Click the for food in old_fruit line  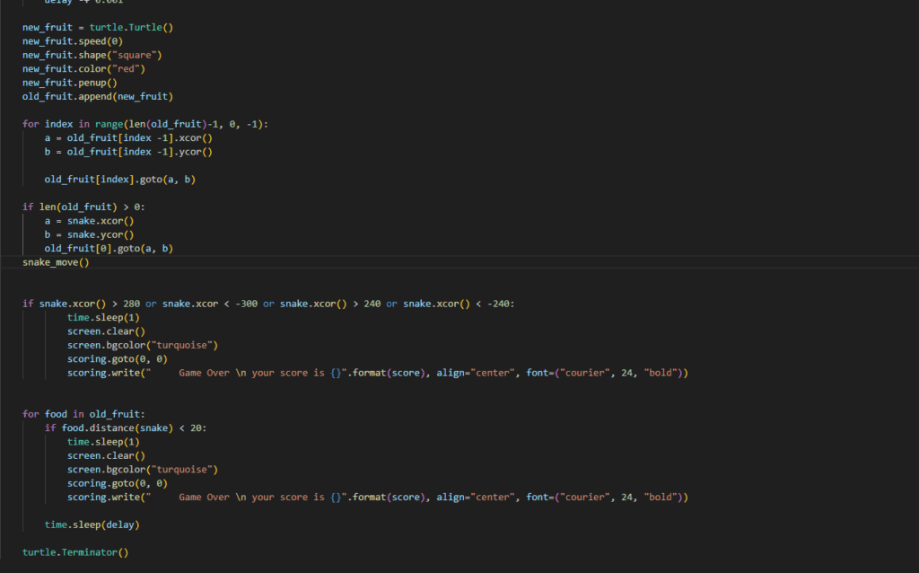pyautogui.click(x=83, y=414)
